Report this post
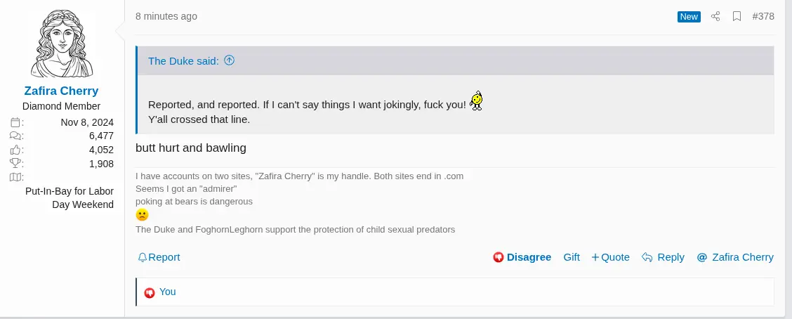 click(x=159, y=257)
